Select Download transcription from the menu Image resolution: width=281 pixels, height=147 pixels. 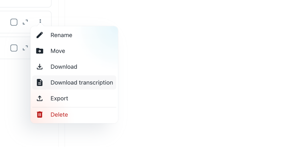(82, 83)
